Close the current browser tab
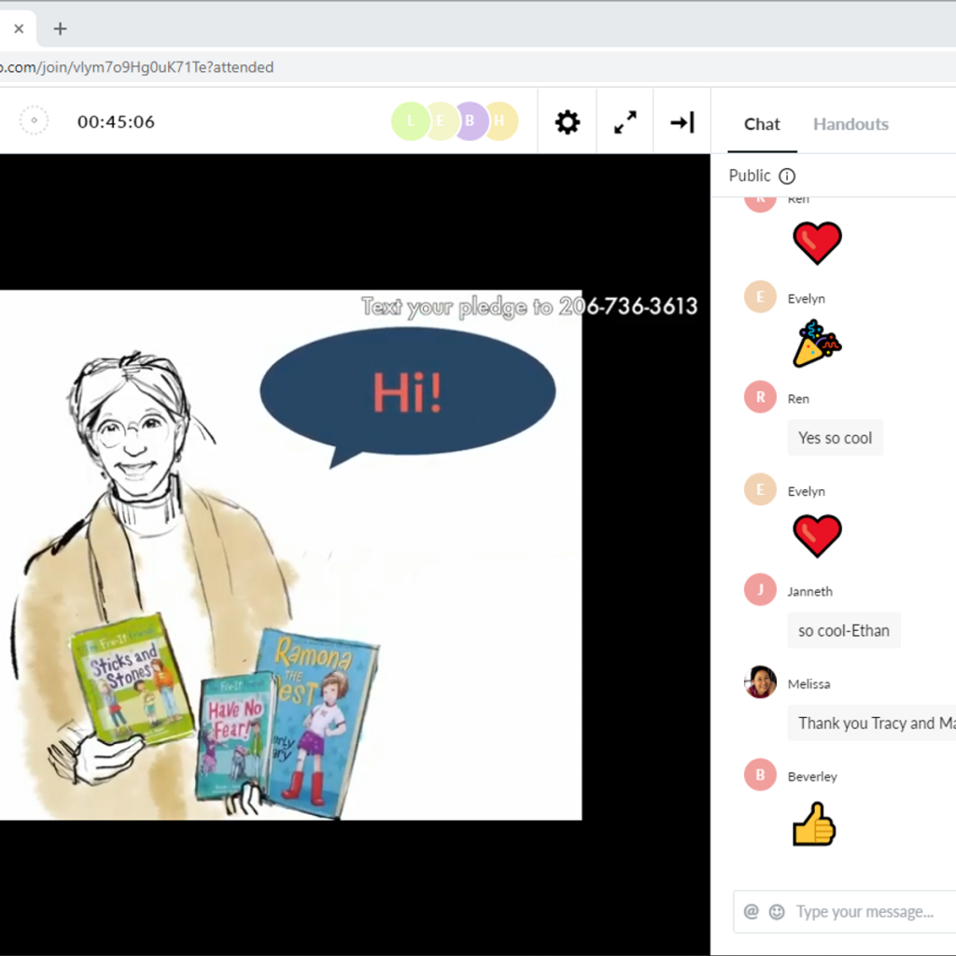The image size is (956, 956). pyautogui.click(x=19, y=28)
